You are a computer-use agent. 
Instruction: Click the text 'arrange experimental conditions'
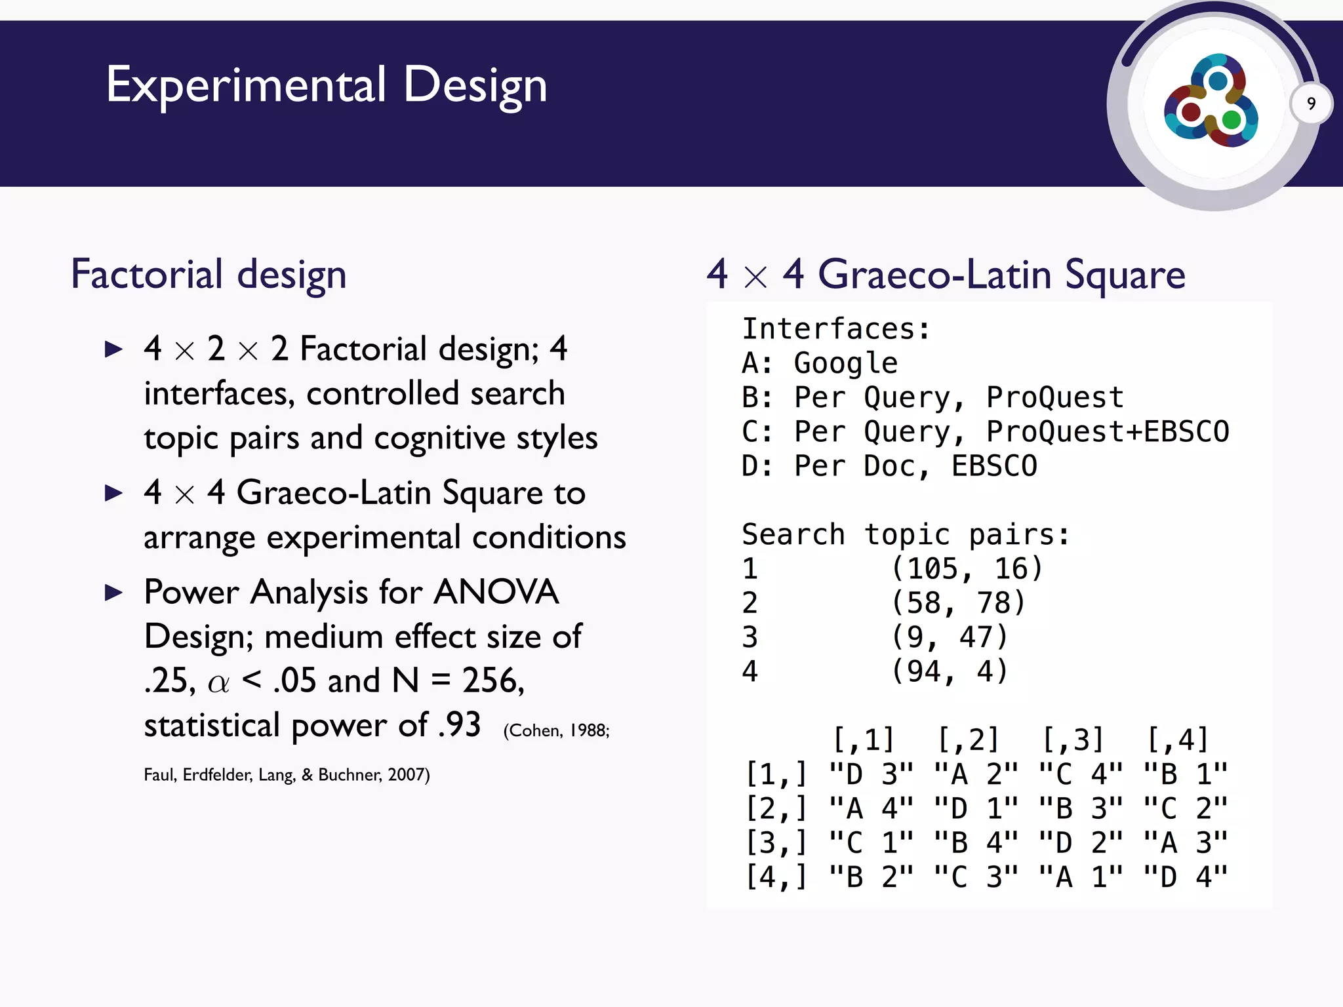385,538
